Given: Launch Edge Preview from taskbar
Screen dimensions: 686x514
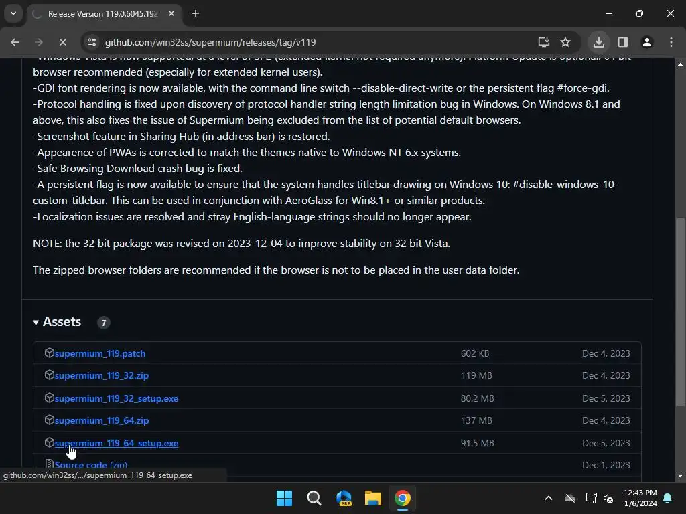Looking at the screenshot, I should click(344, 498).
